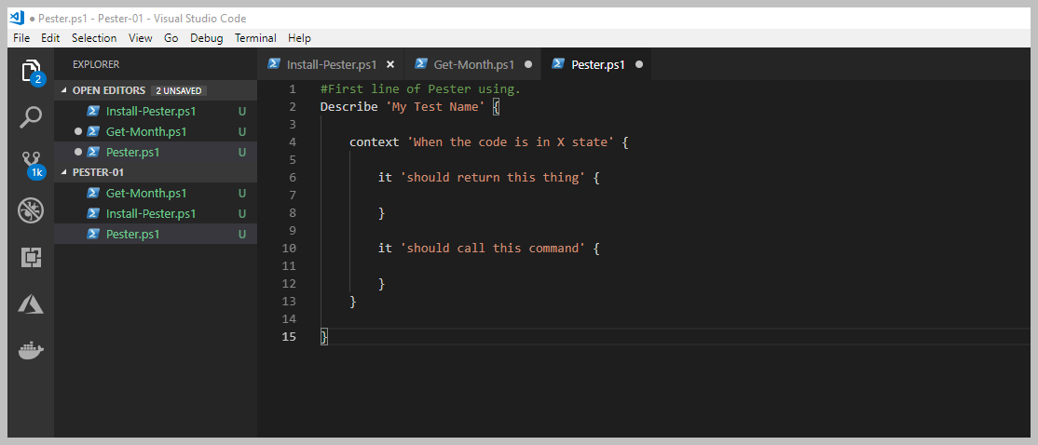Viewport: 1038px width, 445px height.
Task: Click string 'should call this command'
Action: [x=493, y=249]
